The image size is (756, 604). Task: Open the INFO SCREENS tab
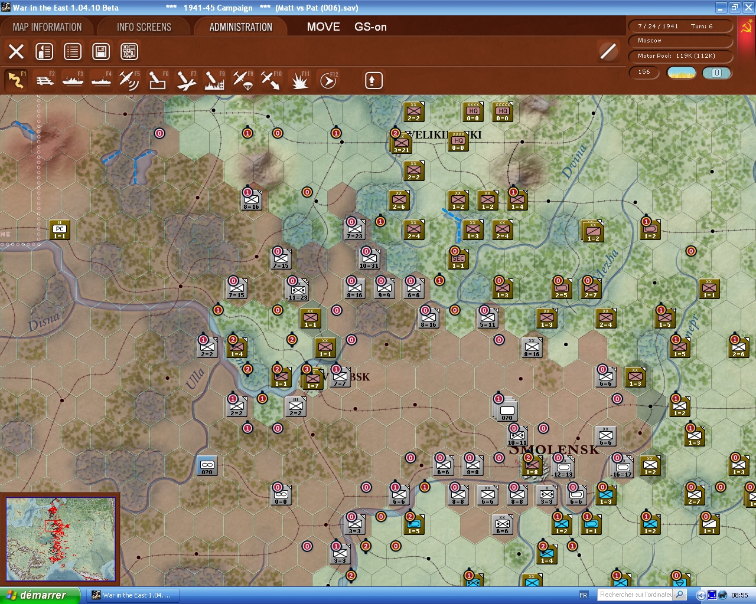click(x=144, y=27)
